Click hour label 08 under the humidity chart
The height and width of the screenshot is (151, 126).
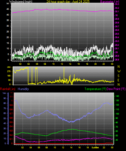pyautogui.click(x=46, y=147)
